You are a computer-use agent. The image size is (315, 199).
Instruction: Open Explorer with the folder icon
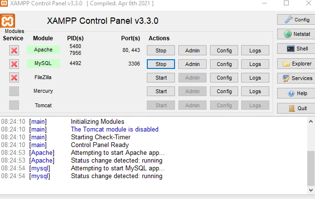pos(287,64)
